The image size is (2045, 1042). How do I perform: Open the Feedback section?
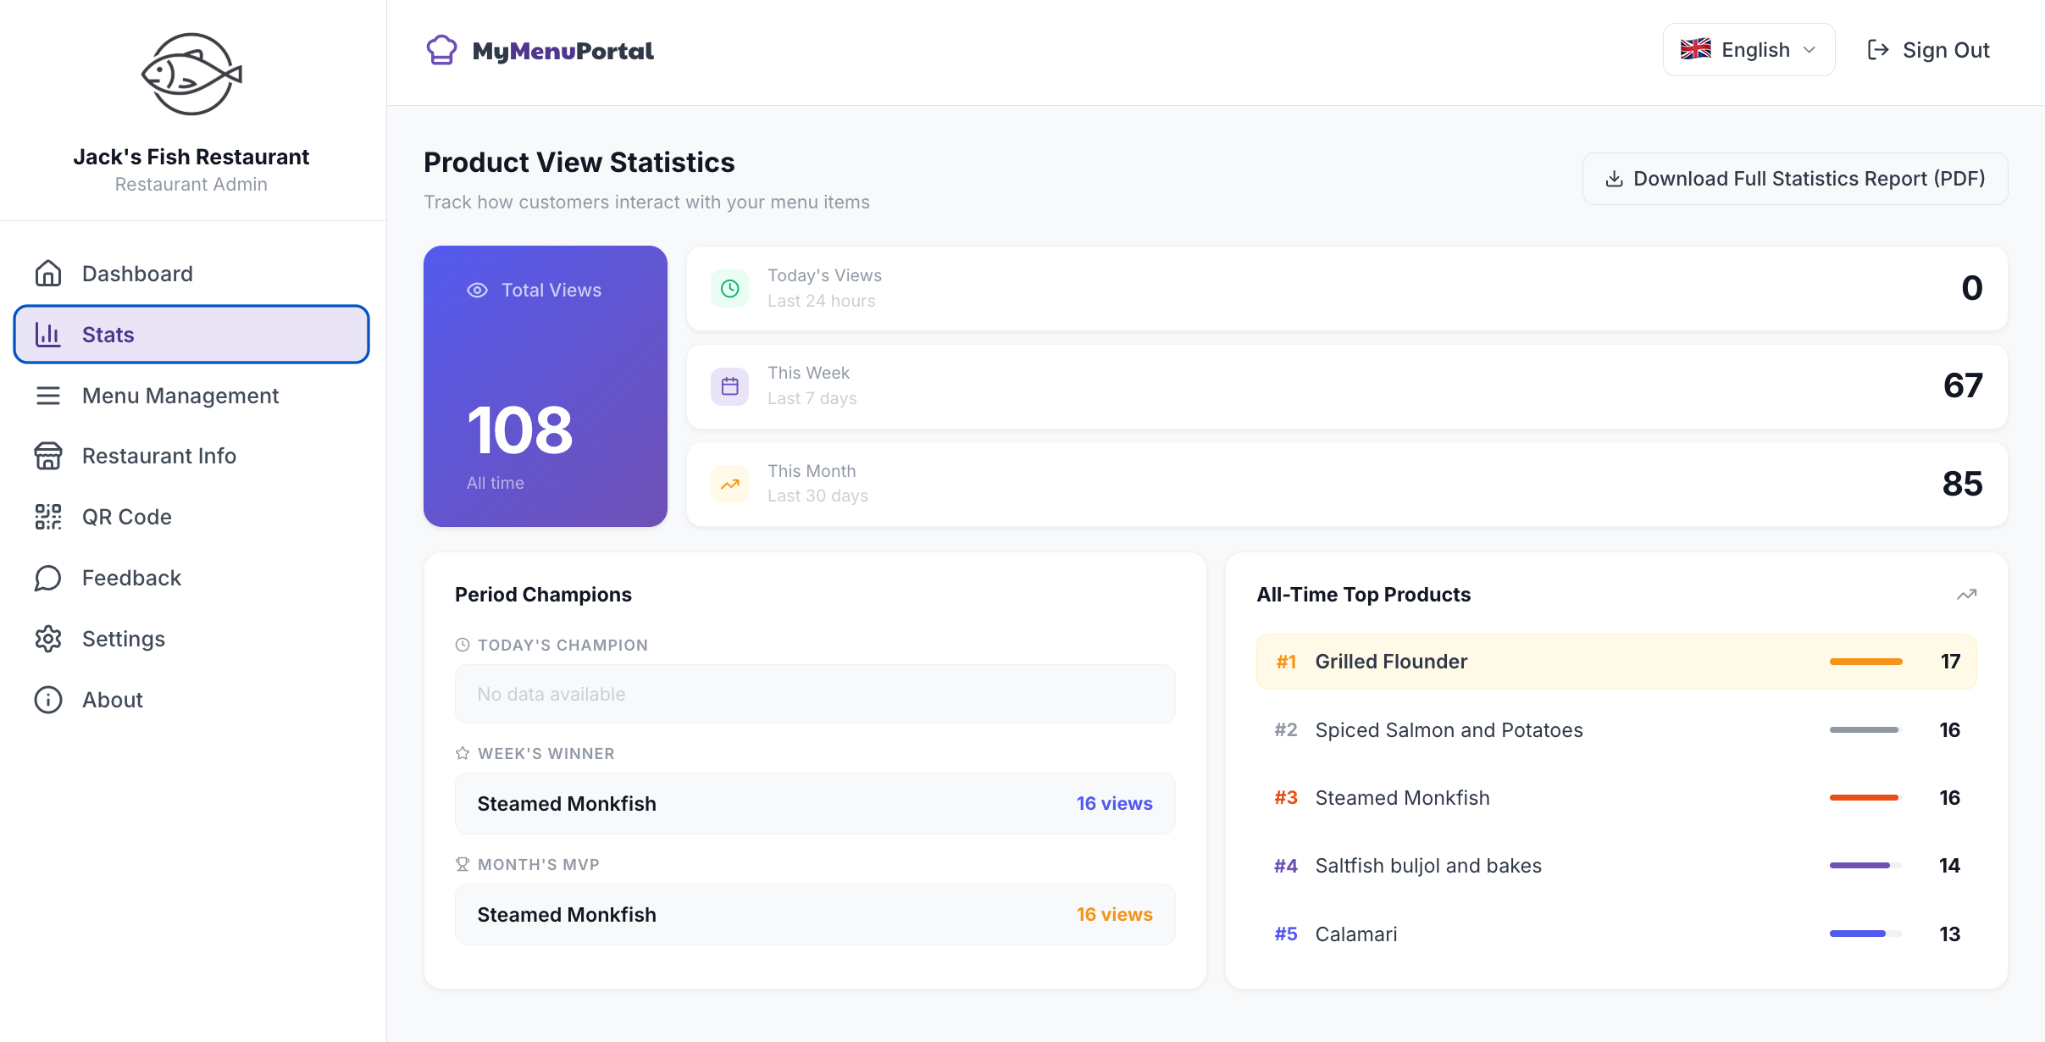coord(191,578)
